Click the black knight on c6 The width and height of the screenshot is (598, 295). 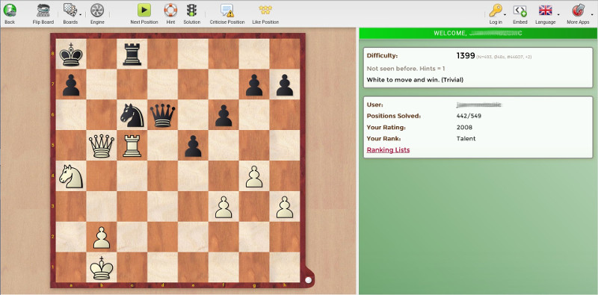(x=132, y=115)
